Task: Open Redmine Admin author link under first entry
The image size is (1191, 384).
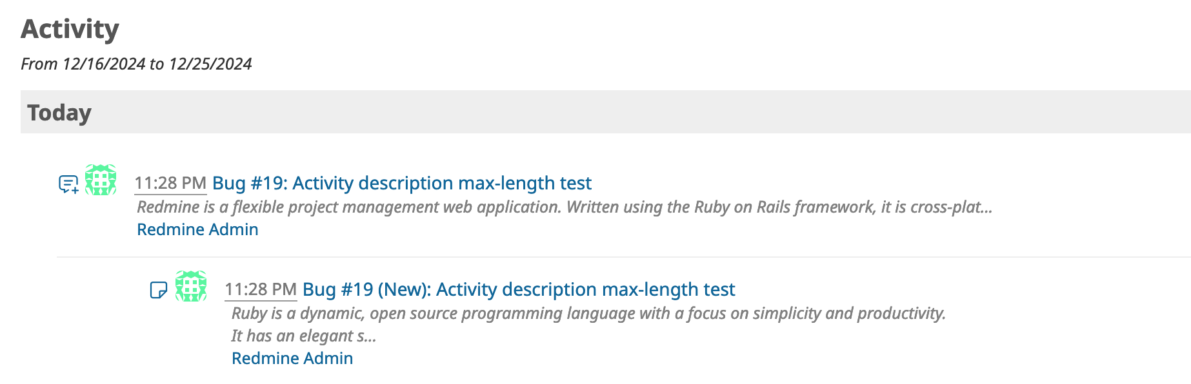Action: [197, 229]
